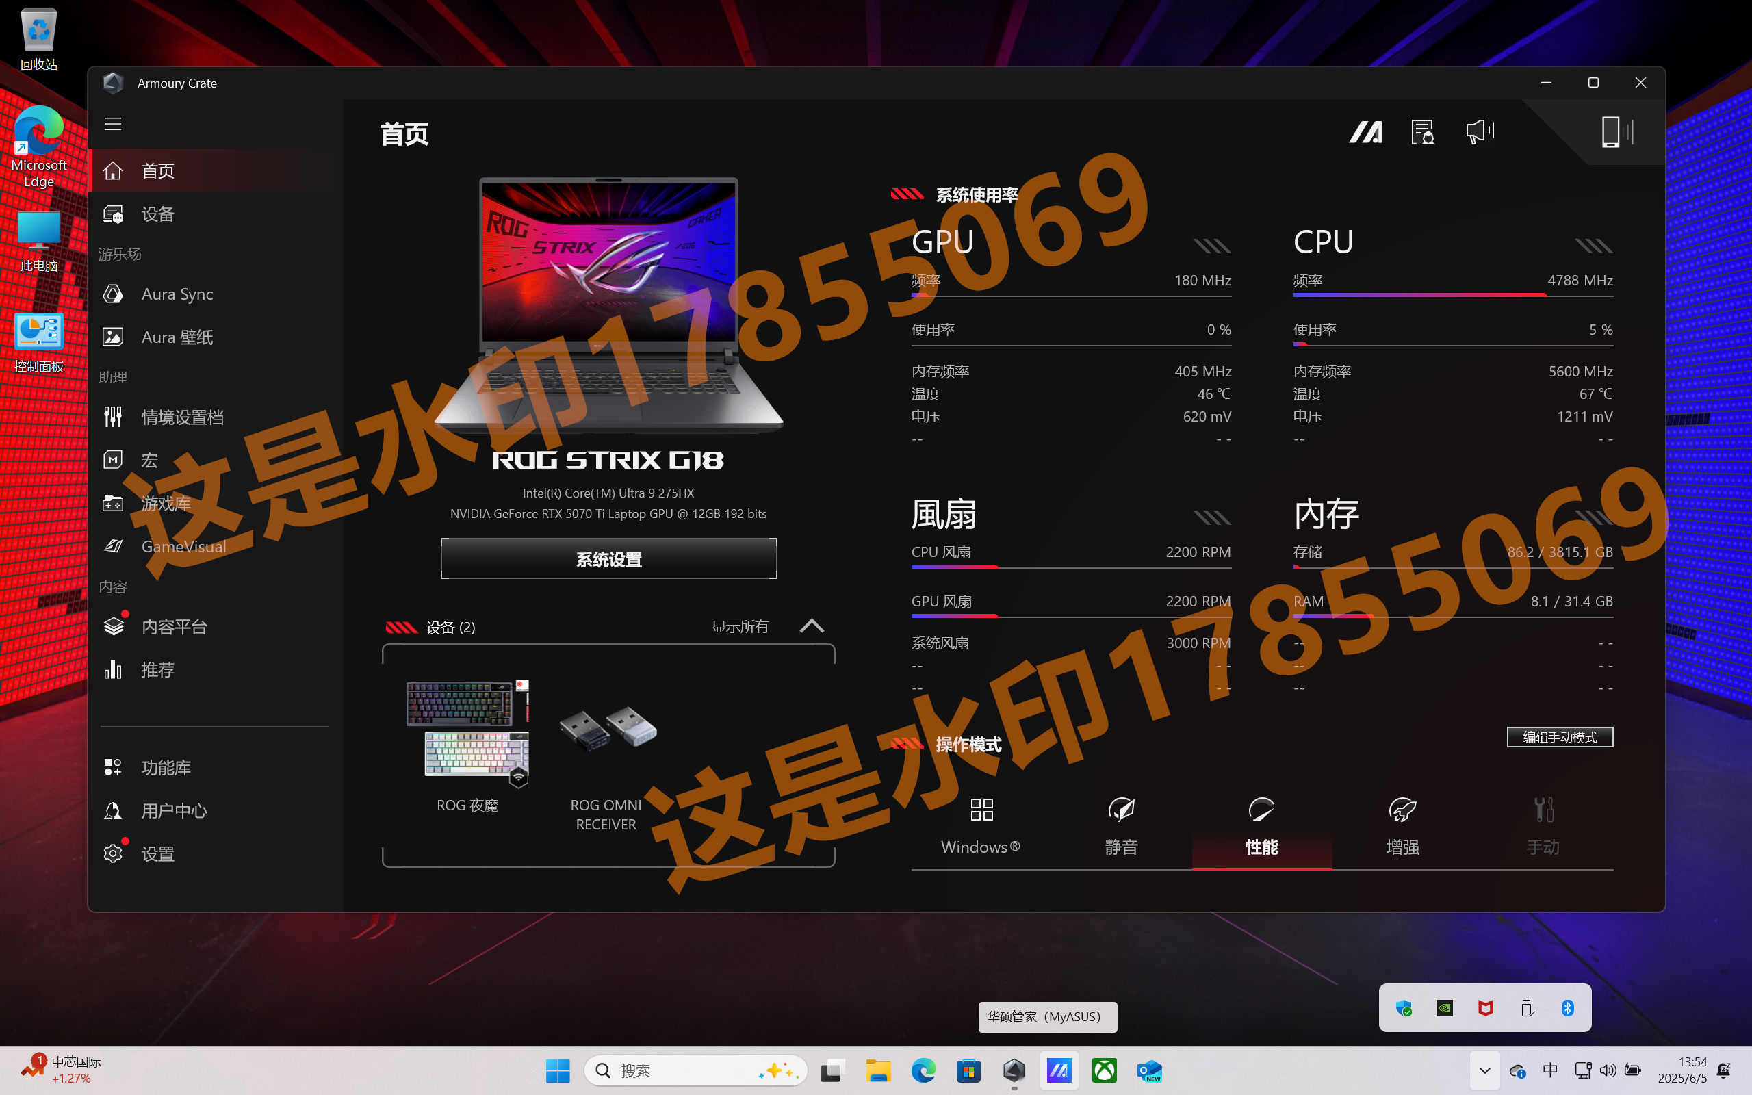Open Aura Sync from the sidebar
1752x1095 pixels.
pyautogui.click(x=176, y=294)
